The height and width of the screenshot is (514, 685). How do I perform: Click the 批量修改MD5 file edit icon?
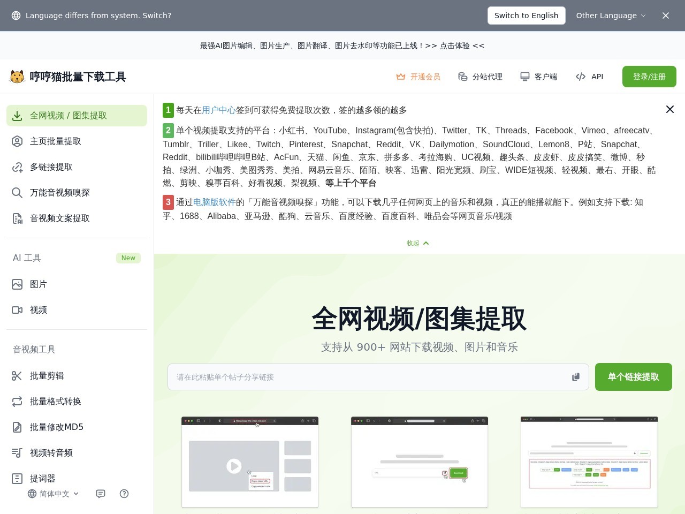(x=17, y=427)
